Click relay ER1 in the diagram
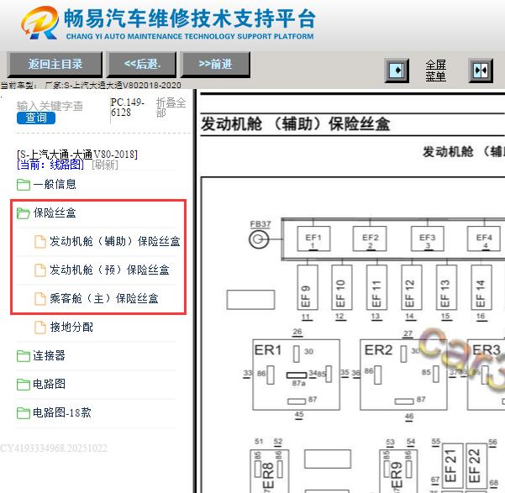Viewport: 505px width, 493px height. 296,375
